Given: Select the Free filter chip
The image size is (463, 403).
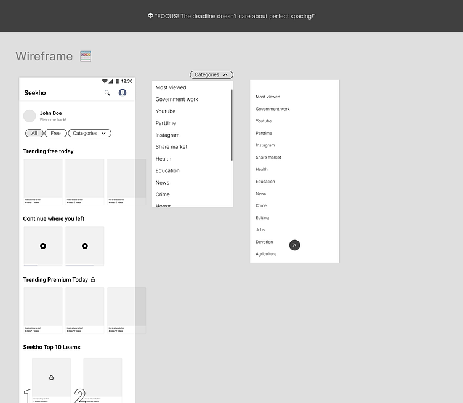Looking at the screenshot, I should click(55, 133).
